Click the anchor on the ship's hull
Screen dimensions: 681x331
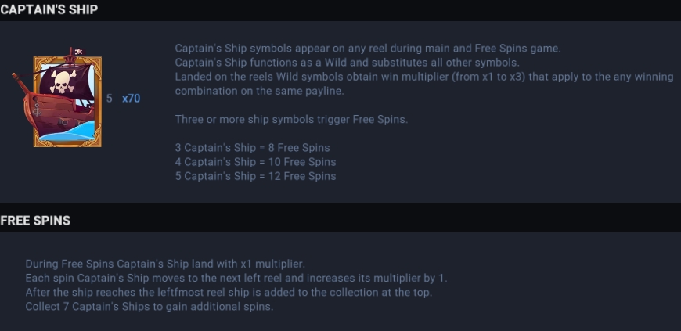click(38, 110)
